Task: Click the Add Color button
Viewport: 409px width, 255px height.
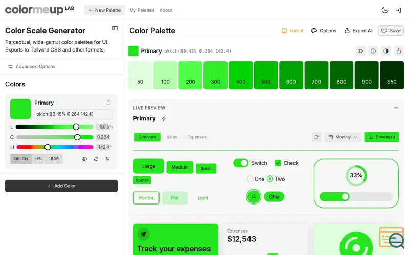Action: (61, 186)
